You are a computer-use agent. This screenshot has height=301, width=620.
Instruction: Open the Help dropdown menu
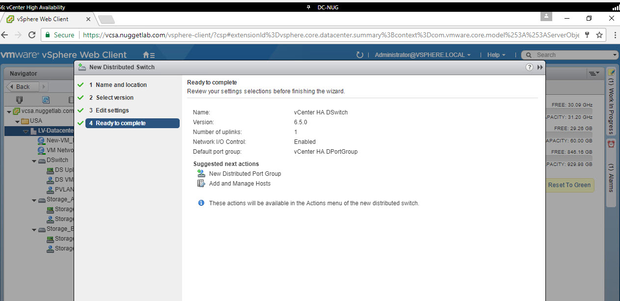click(x=496, y=55)
